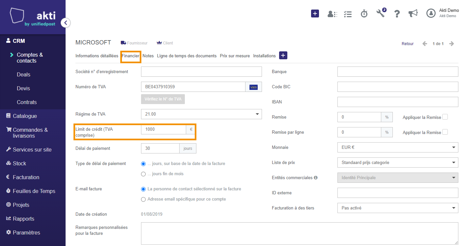Click the Limit de crédit field

163,129
